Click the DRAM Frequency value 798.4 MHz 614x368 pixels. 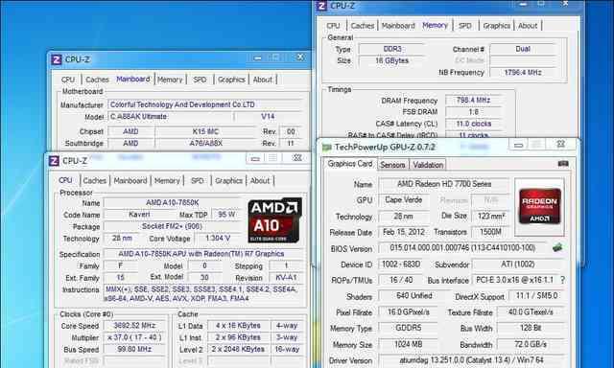click(473, 100)
